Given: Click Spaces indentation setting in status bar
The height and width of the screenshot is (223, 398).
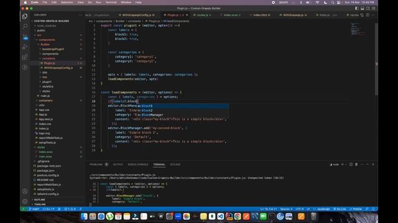Looking at the screenshot, I should point(286,209).
